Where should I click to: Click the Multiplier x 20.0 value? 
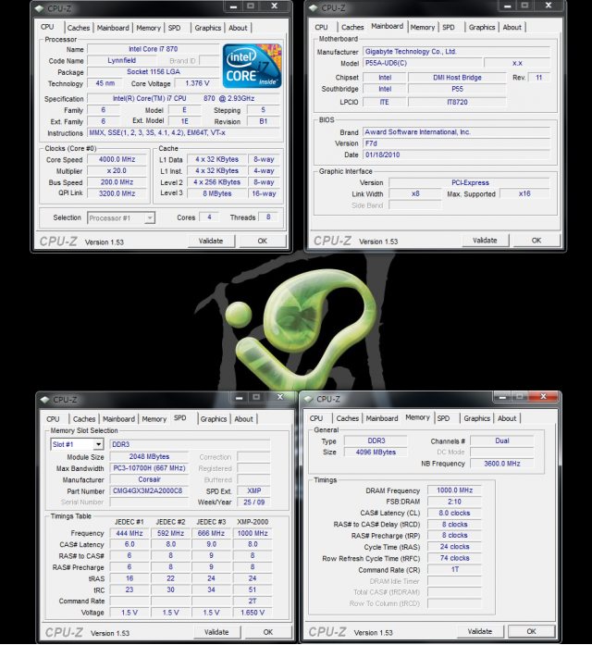[117, 171]
